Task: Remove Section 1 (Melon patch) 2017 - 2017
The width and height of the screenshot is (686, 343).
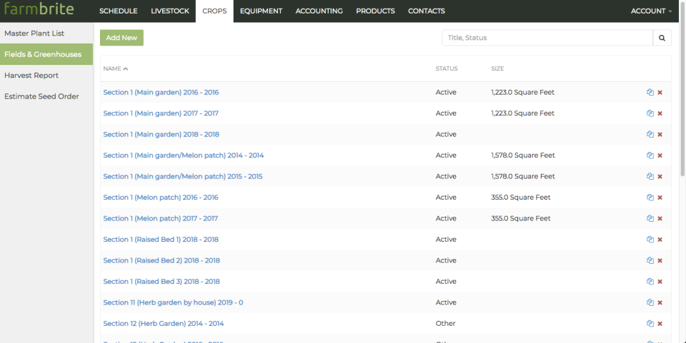Action: click(x=660, y=219)
